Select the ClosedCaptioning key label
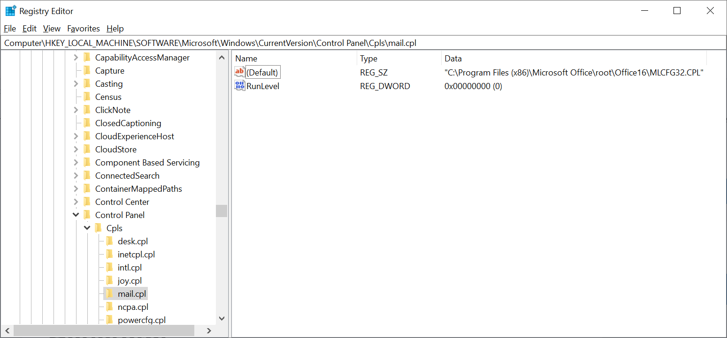Image resolution: width=727 pixels, height=338 pixels. (x=128, y=123)
